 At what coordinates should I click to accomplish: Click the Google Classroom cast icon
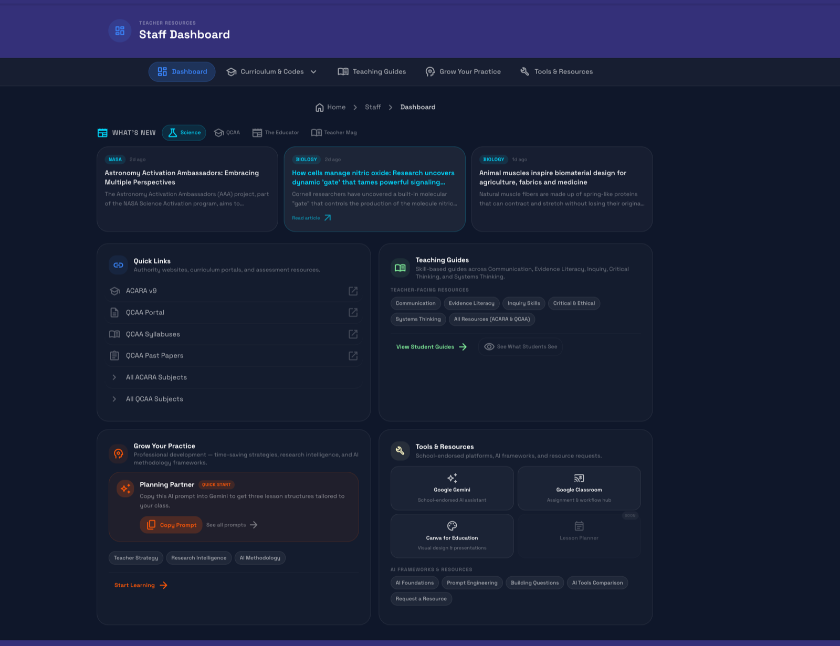click(579, 478)
